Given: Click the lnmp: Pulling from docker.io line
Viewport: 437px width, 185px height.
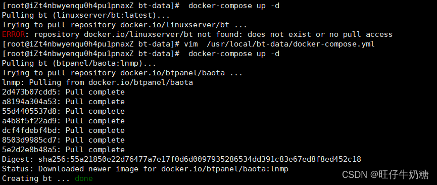Looking at the screenshot, I should [x=98, y=82].
